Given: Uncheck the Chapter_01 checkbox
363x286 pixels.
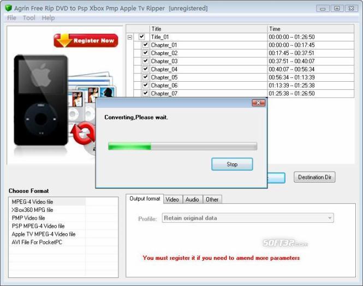Looking at the screenshot, I should click(145, 45).
